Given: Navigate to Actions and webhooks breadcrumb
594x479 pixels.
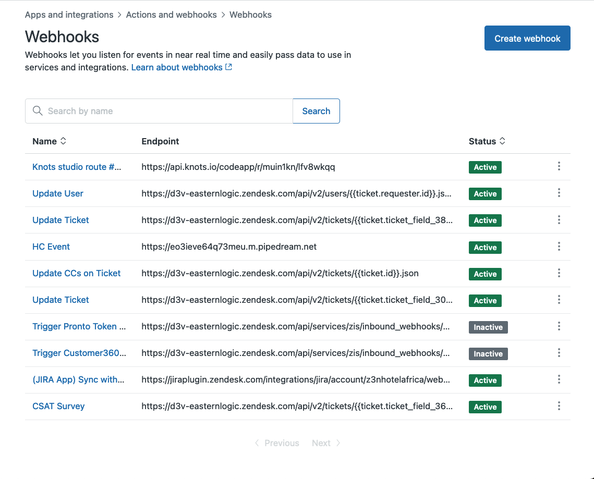Looking at the screenshot, I should coord(171,15).
